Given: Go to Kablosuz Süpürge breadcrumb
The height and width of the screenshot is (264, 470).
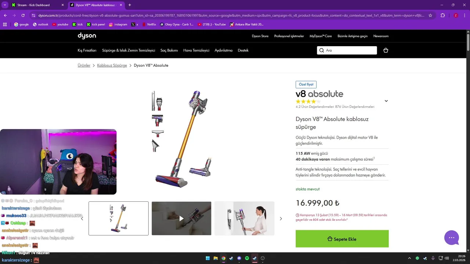Looking at the screenshot, I should coord(112,65).
